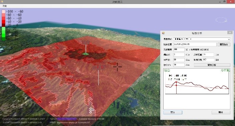This screenshot has height=126, width=235.
Task: Click the antenna height field showing 300
Action: 179,49
